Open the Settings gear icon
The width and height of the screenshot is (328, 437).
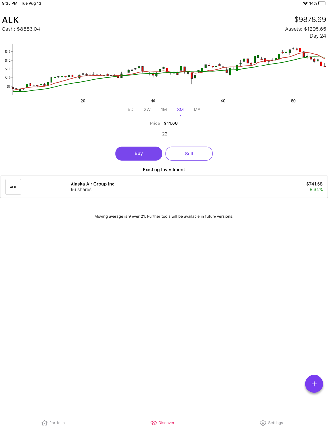point(263,423)
